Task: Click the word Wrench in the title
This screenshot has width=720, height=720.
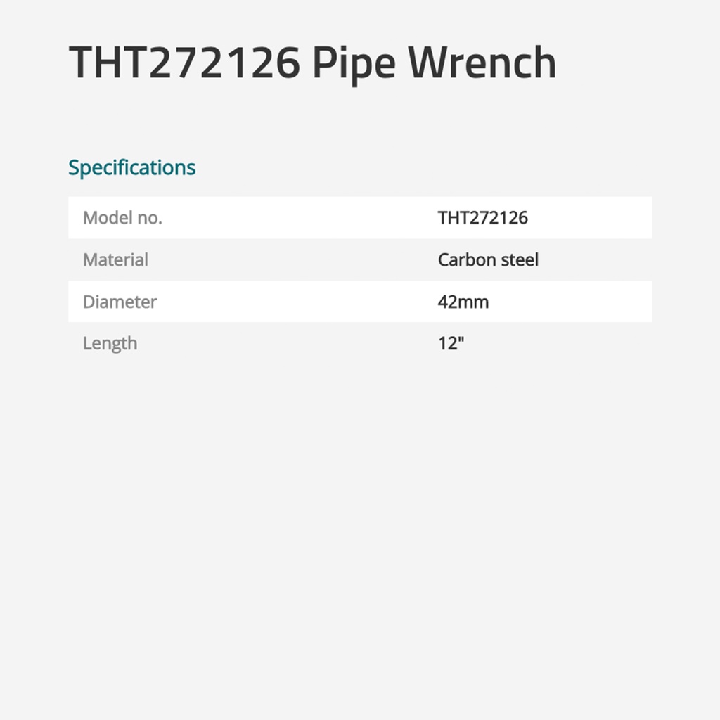Action: click(x=482, y=63)
